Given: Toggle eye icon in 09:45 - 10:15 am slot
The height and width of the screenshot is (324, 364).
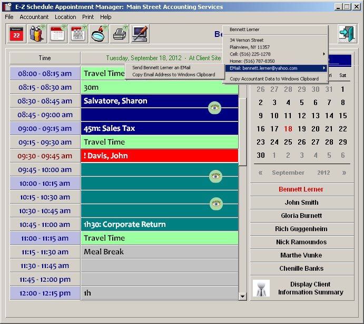Looking at the screenshot, I should pos(215,176).
